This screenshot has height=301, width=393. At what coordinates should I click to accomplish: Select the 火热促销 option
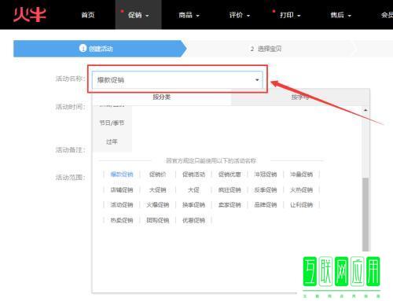point(301,189)
